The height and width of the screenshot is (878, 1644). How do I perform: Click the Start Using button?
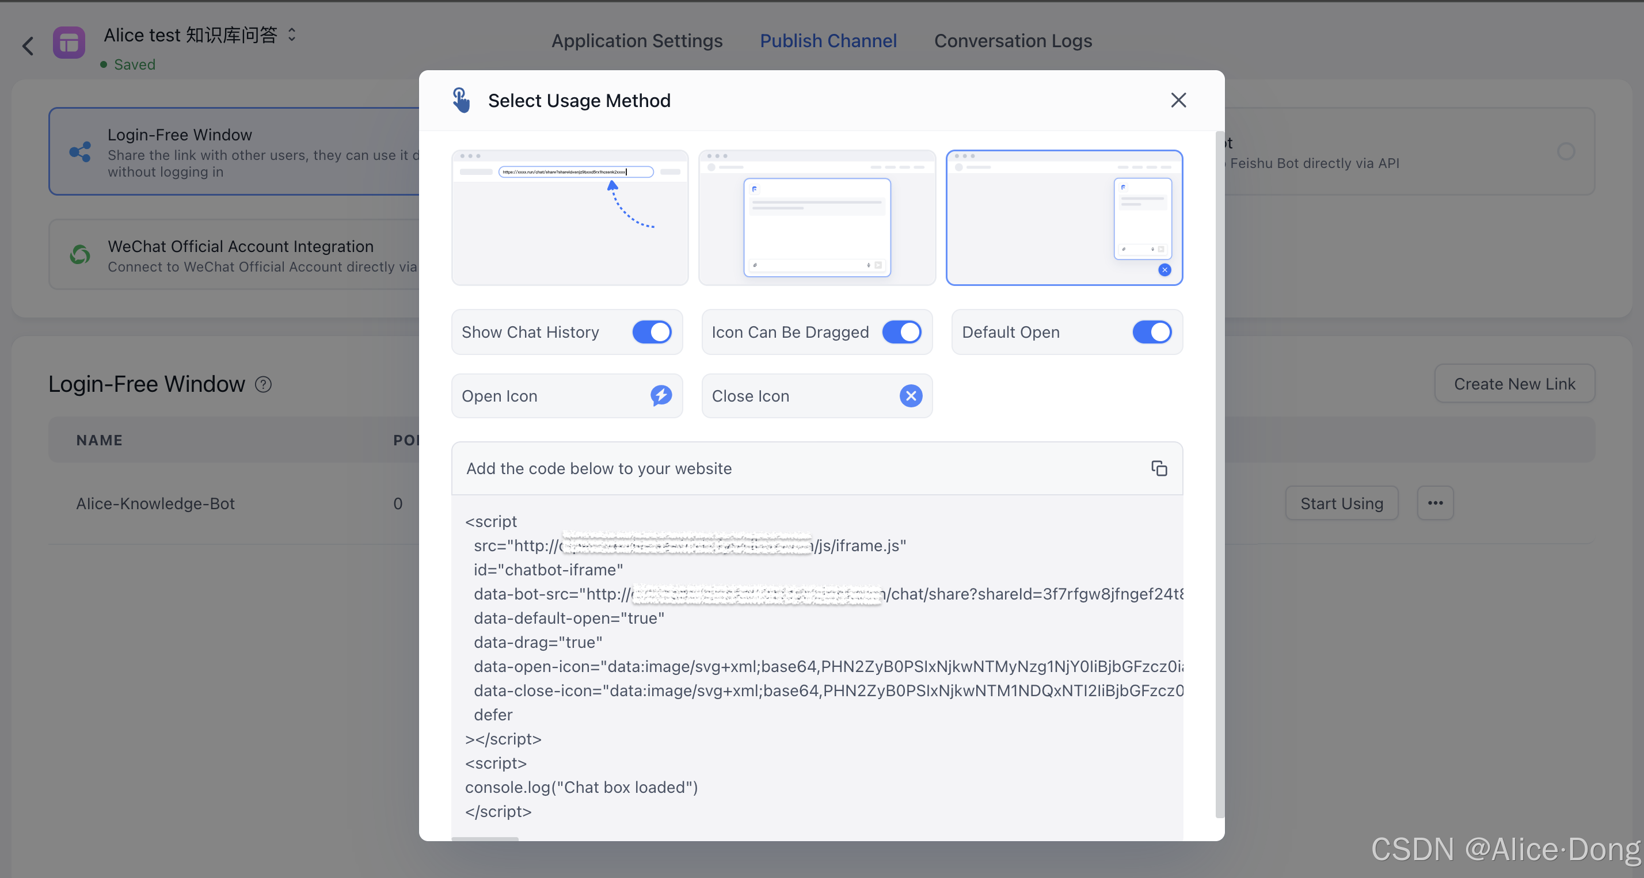[x=1341, y=503]
